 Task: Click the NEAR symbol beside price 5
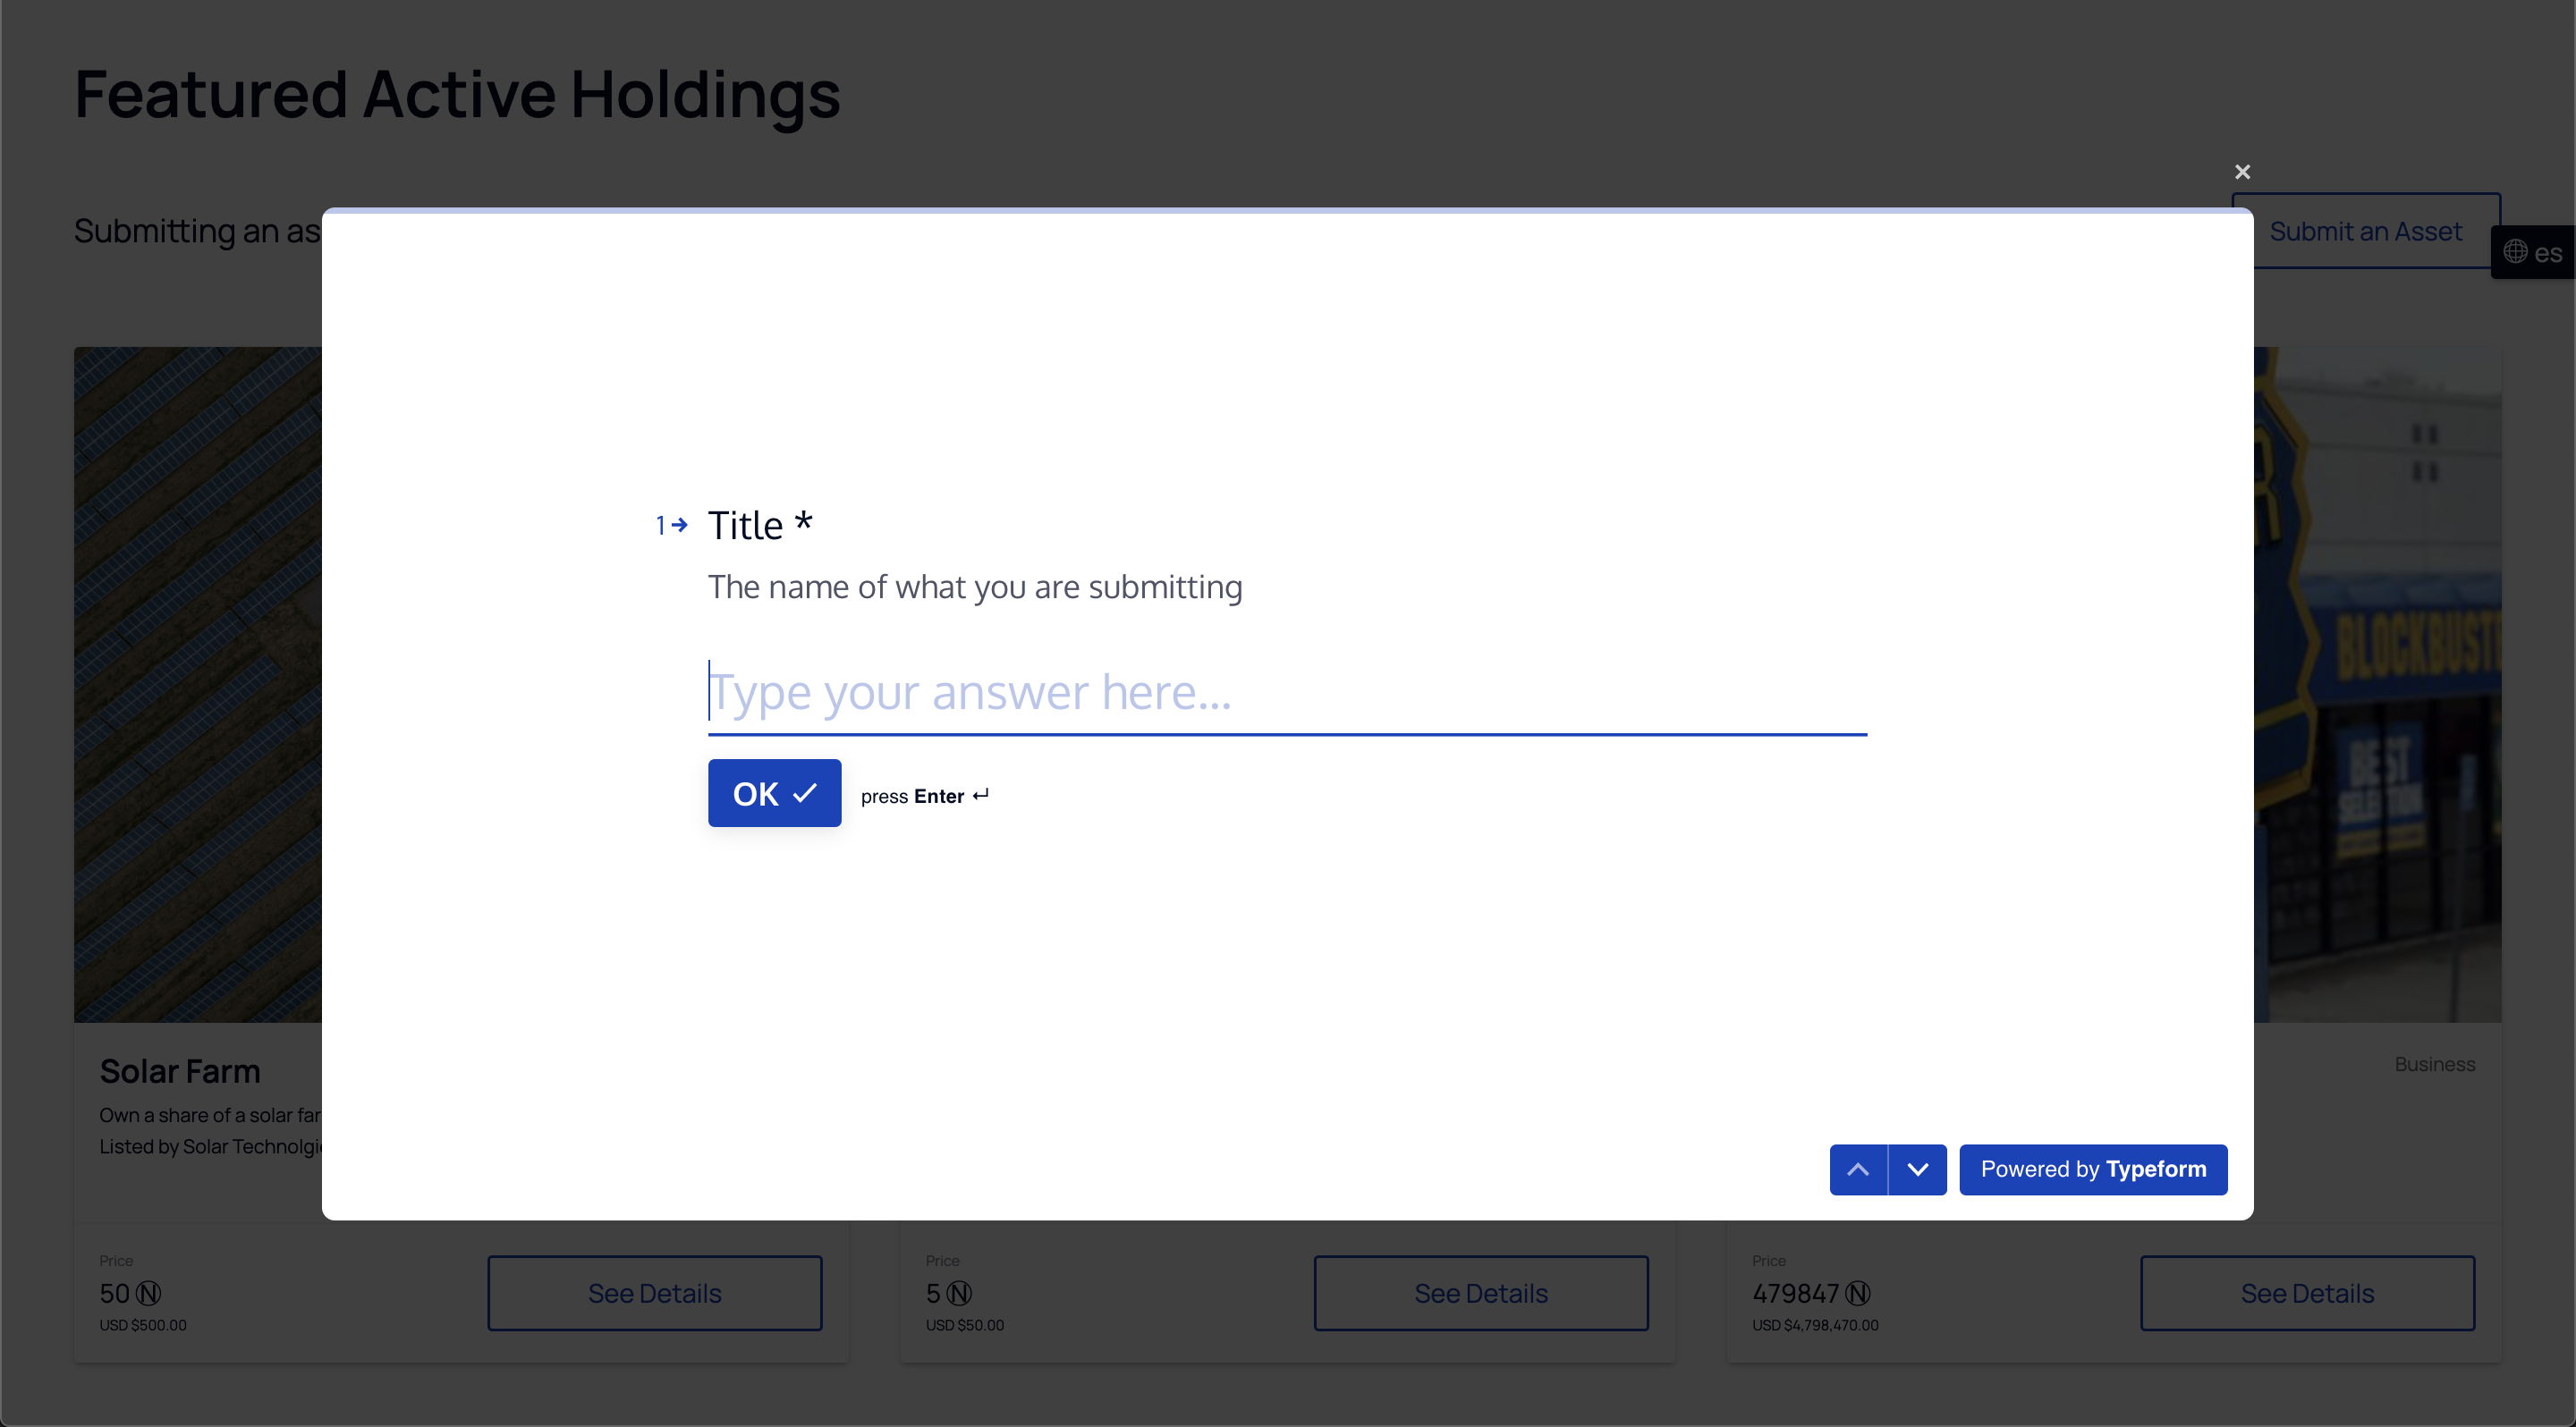coord(959,1294)
